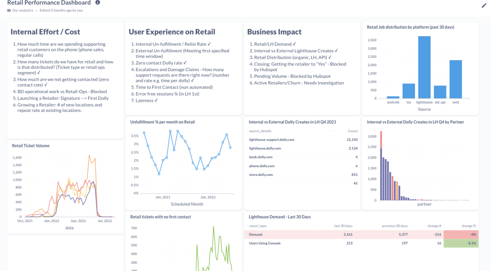Click the folder icon beside Our analytics
Viewport: 491px width, 271px height.
tap(9, 10)
